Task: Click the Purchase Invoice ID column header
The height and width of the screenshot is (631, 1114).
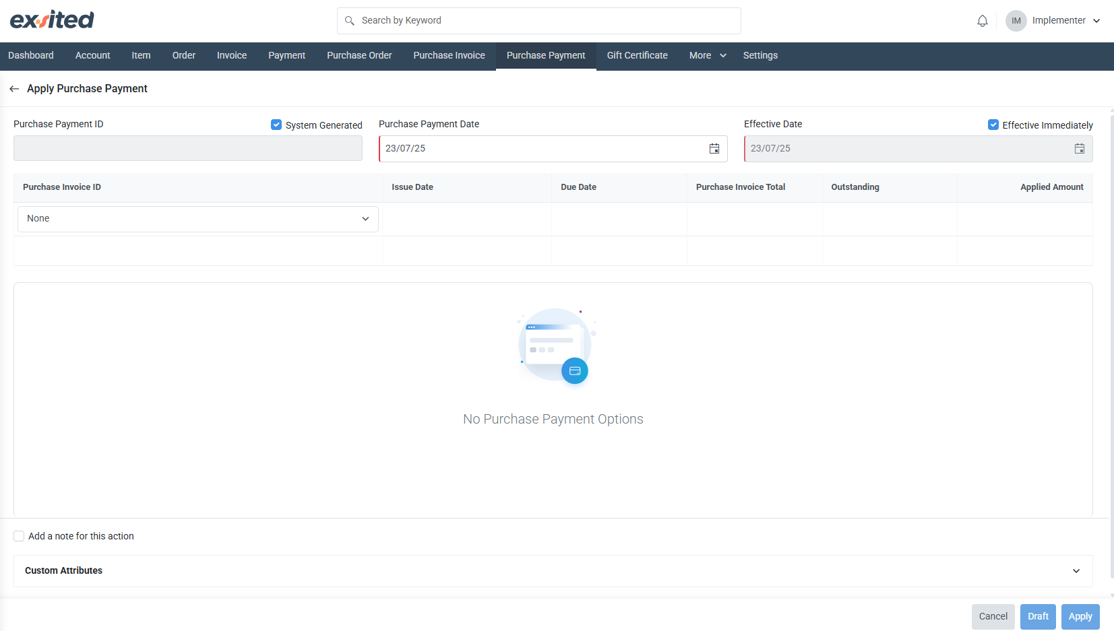Action: click(198, 187)
